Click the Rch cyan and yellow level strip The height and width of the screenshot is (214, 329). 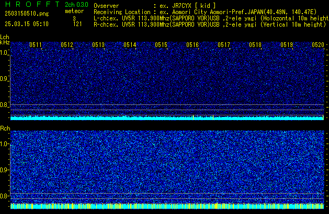(167, 206)
